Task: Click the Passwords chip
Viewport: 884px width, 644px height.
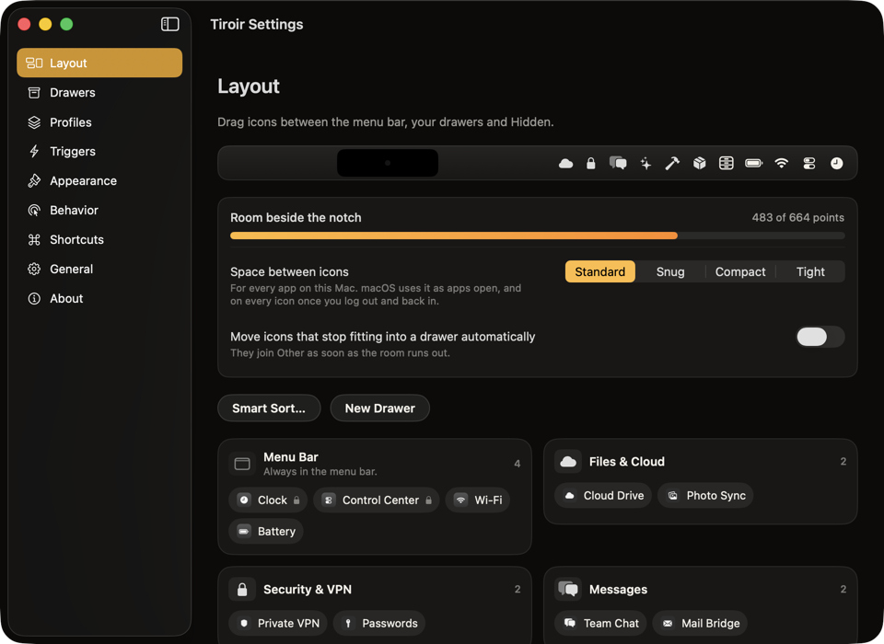Action: pyautogui.click(x=379, y=623)
